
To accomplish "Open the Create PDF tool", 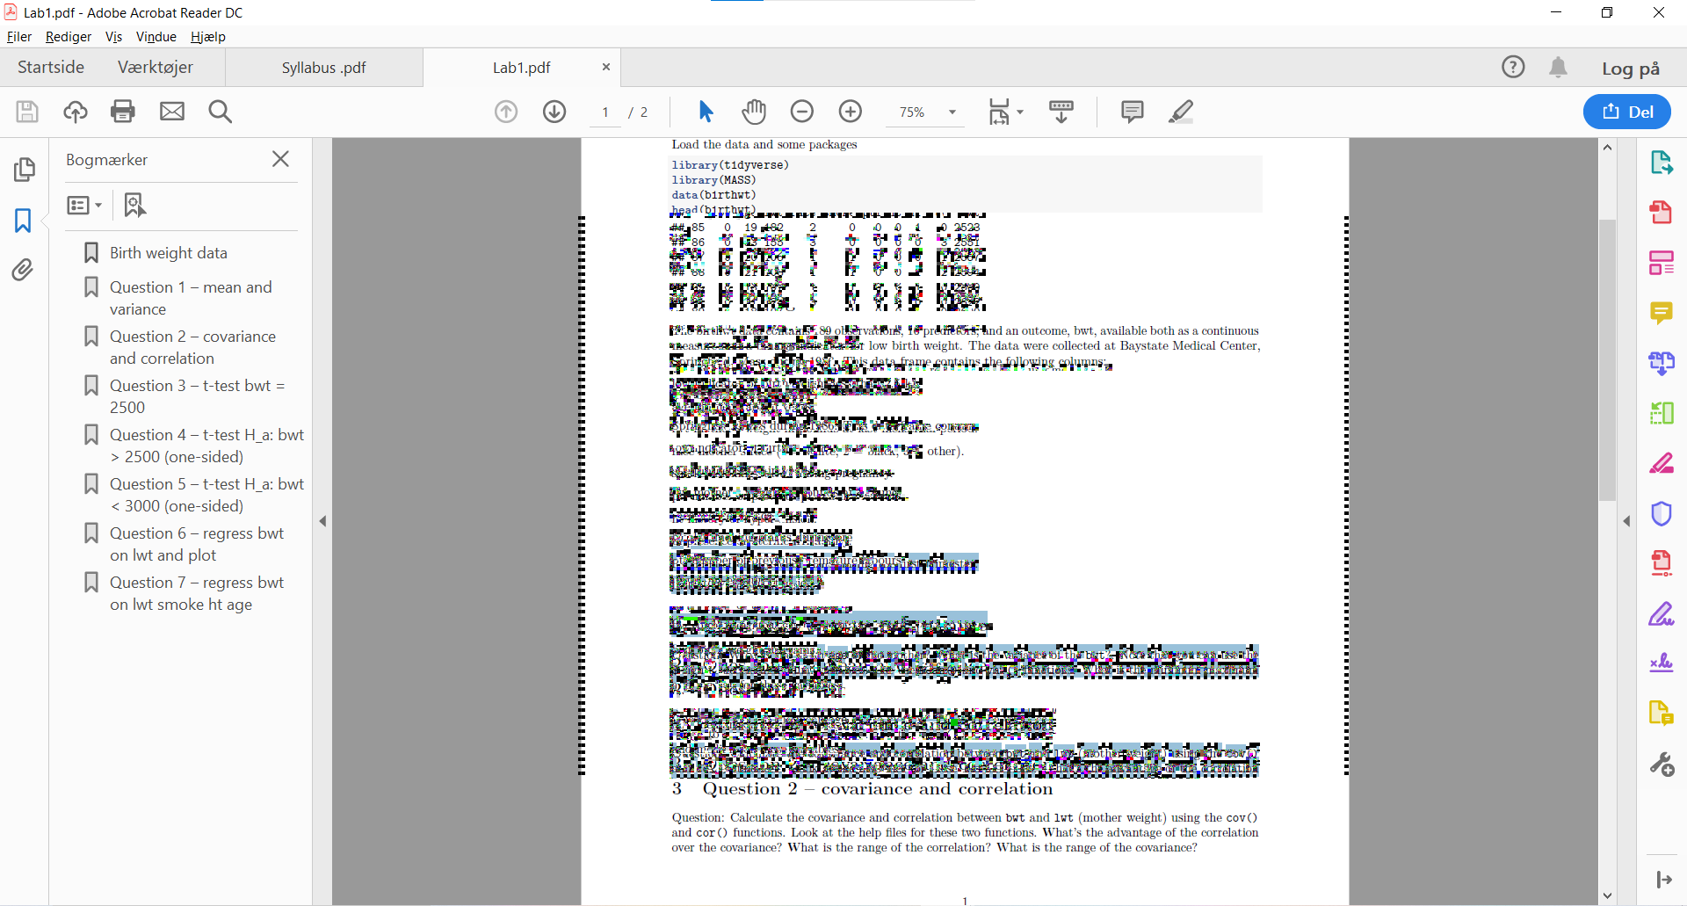I will tap(1662, 212).
